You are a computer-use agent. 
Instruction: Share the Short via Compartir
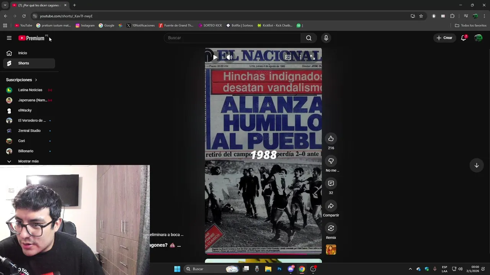[331, 206]
